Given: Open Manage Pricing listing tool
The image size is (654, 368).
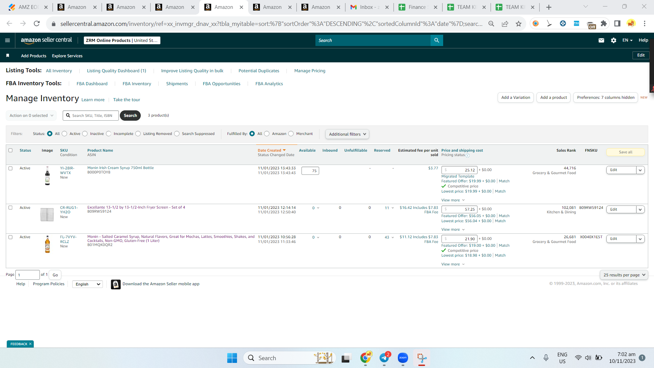Looking at the screenshot, I should point(310,71).
